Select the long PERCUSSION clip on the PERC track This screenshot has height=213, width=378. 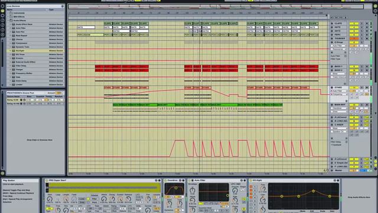point(90,35)
